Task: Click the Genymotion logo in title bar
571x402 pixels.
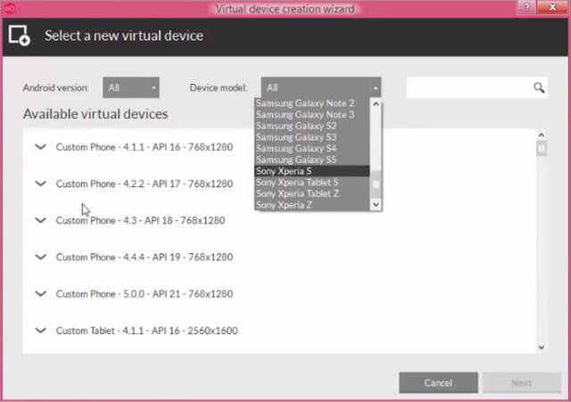Action: tap(10, 8)
